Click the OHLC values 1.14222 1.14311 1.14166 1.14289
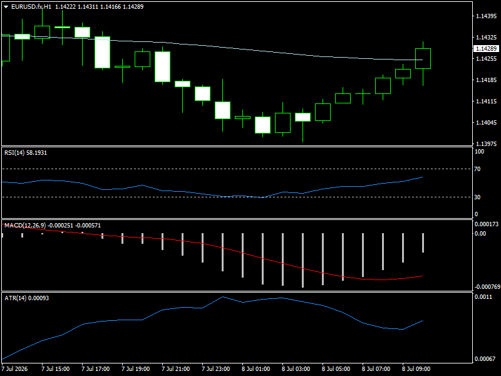 [100, 7]
